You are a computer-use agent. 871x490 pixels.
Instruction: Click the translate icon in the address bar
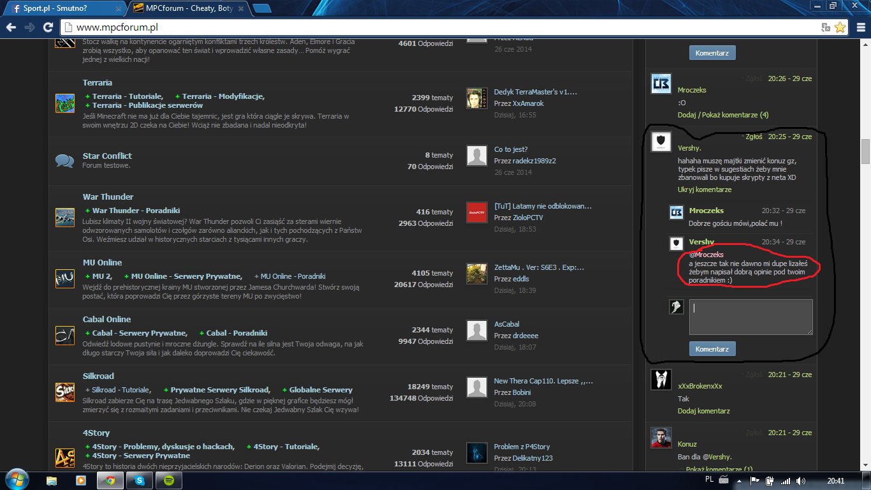pyautogui.click(x=826, y=27)
